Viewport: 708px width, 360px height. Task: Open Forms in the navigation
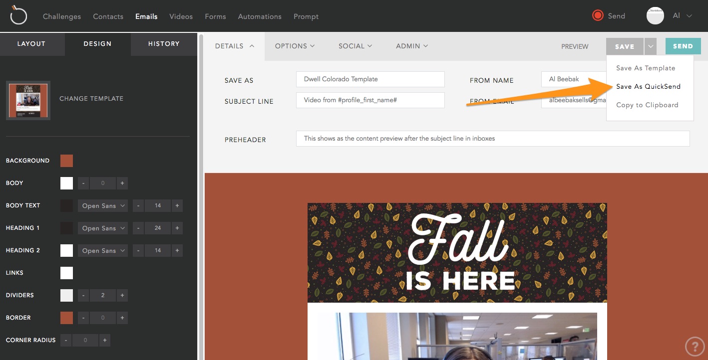coord(215,16)
